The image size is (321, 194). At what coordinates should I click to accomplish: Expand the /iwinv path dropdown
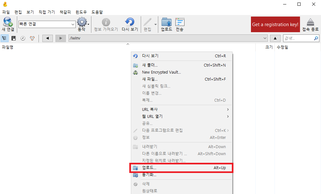click(265, 38)
